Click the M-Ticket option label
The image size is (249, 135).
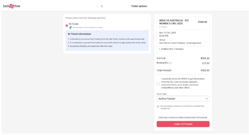click(74, 24)
